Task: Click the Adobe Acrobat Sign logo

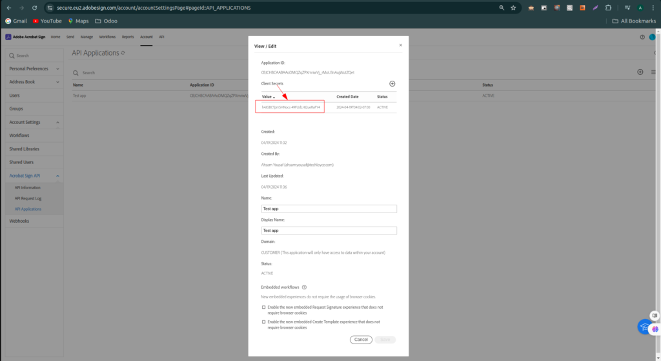Action: [25, 37]
